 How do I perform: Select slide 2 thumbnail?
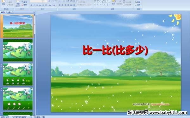point(18,50)
